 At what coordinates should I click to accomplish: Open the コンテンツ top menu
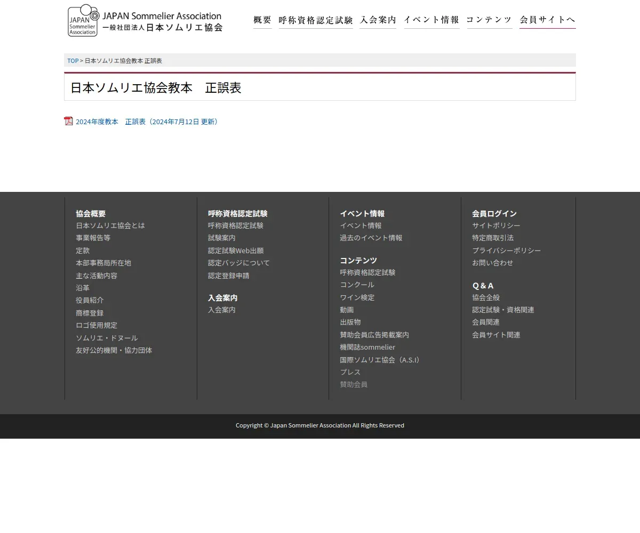pos(489,20)
